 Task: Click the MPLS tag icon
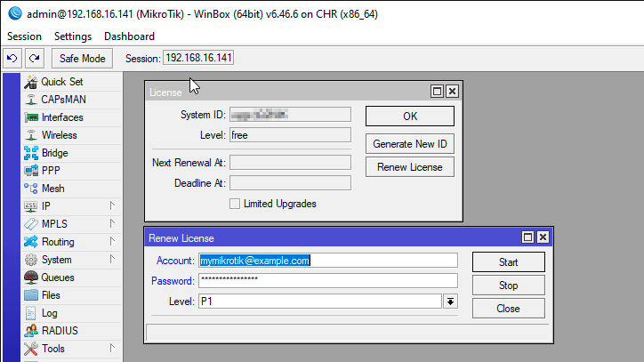tap(31, 224)
